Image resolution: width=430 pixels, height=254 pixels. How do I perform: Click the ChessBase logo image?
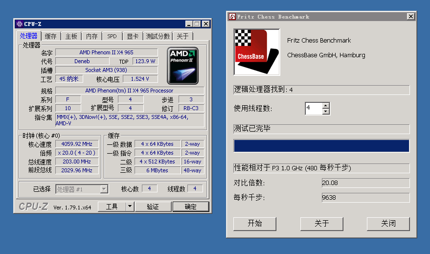click(257, 52)
